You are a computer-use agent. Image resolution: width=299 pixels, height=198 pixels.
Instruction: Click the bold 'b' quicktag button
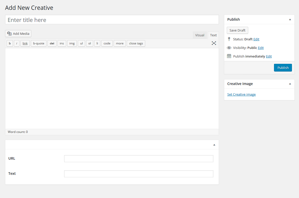pyautogui.click(x=10, y=43)
